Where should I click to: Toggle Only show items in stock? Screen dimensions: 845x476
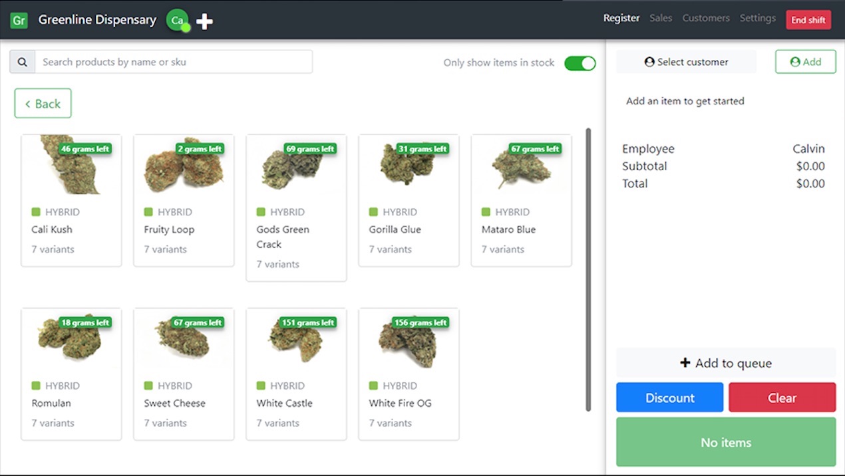(x=580, y=62)
